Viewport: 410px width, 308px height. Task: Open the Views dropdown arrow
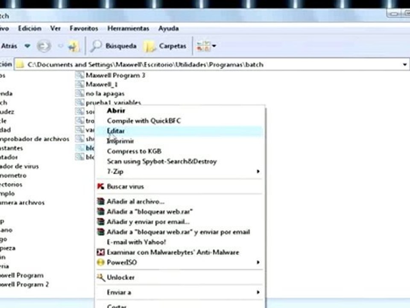pyautogui.click(x=214, y=46)
